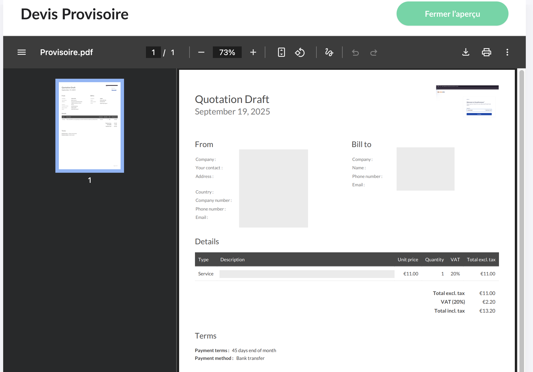Click the current page number field
The height and width of the screenshot is (372, 533).
click(153, 52)
